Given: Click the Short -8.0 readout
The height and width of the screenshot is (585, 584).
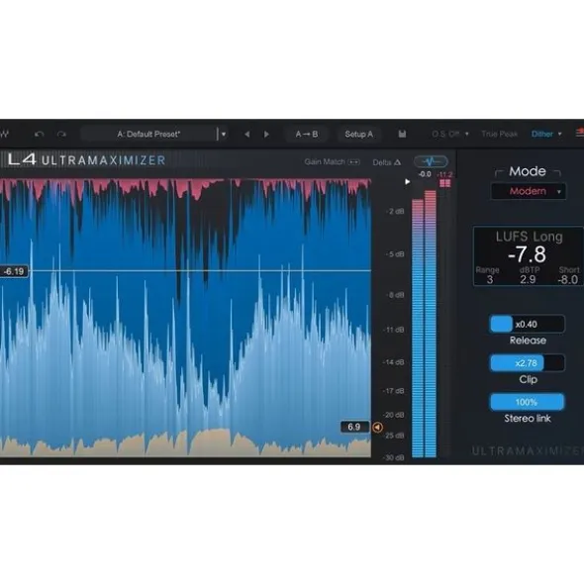Looking at the screenshot, I should coord(568,275).
